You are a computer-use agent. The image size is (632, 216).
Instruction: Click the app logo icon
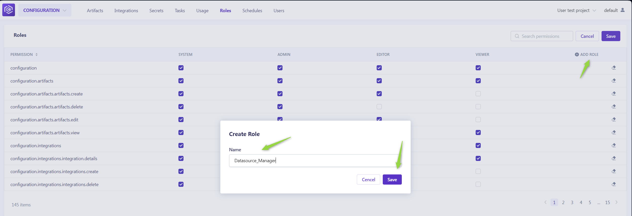point(9,10)
